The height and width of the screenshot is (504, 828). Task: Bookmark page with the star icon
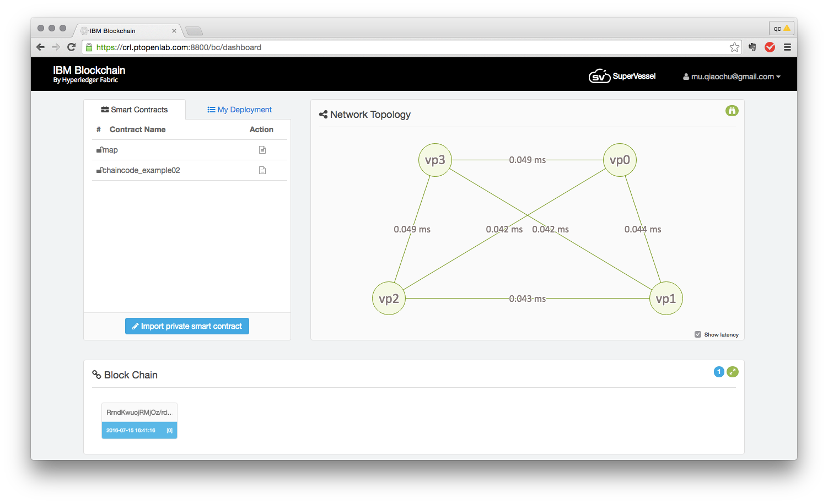coord(734,47)
